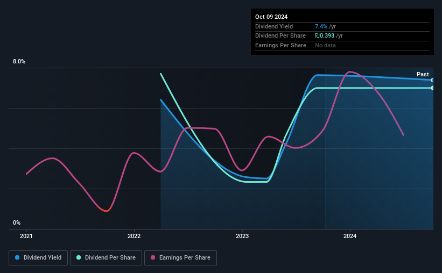Toggle the Dividend Yield legend button
This screenshot has width=442, height=273.
coord(38,258)
